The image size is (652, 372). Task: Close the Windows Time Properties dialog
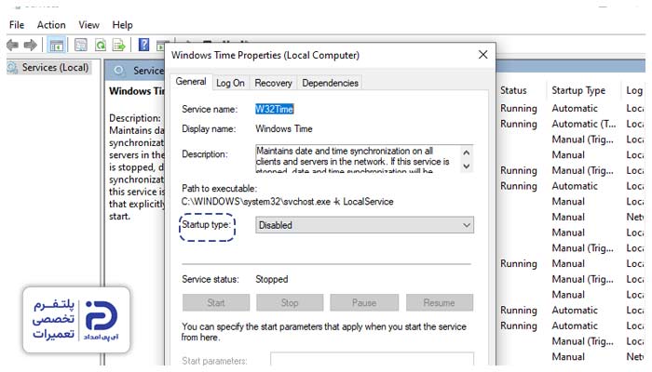pos(482,55)
